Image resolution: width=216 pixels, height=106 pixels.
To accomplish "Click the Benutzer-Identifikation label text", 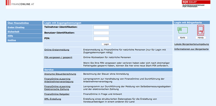I will click(x=59, y=33).
